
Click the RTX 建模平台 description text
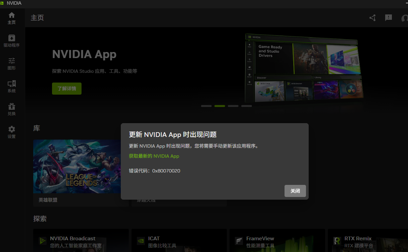coord(359,246)
